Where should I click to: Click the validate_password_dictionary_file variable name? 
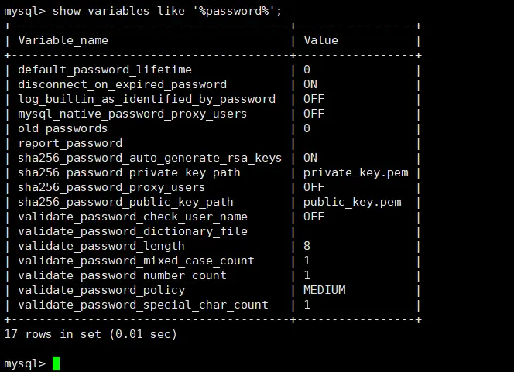(x=132, y=231)
